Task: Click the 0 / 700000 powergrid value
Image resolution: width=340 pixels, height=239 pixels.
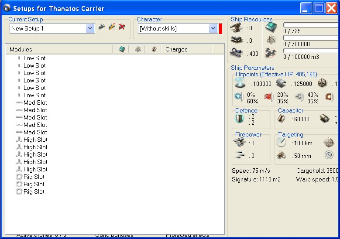Action: (x=296, y=44)
